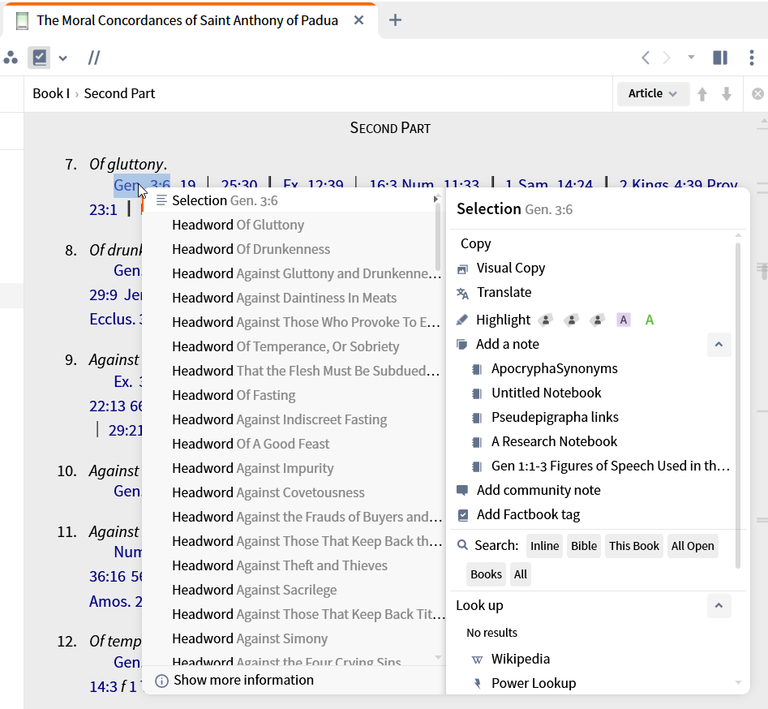Apply the green A text highlight
Image resolution: width=768 pixels, height=709 pixels.
pyautogui.click(x=650, y=320)
